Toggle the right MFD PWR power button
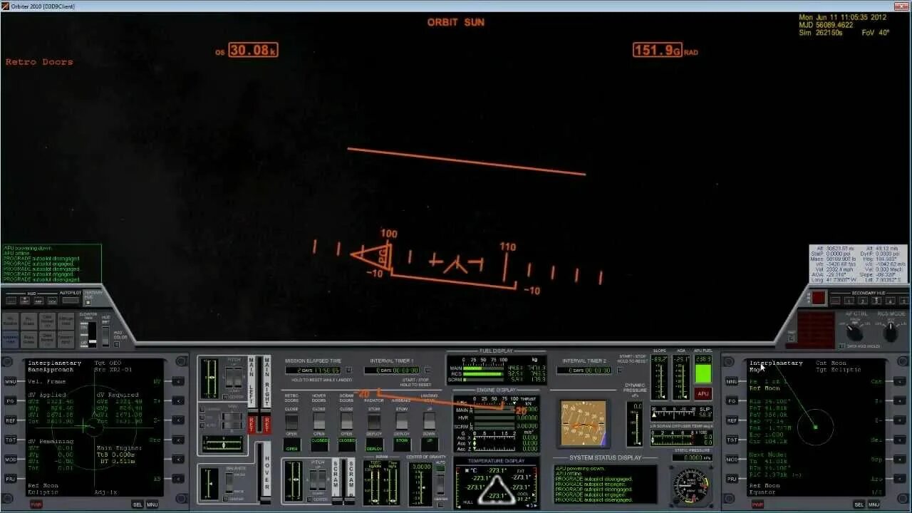This screenshot has width=912, height=513. pyautogui.click(x=757, y=504)
